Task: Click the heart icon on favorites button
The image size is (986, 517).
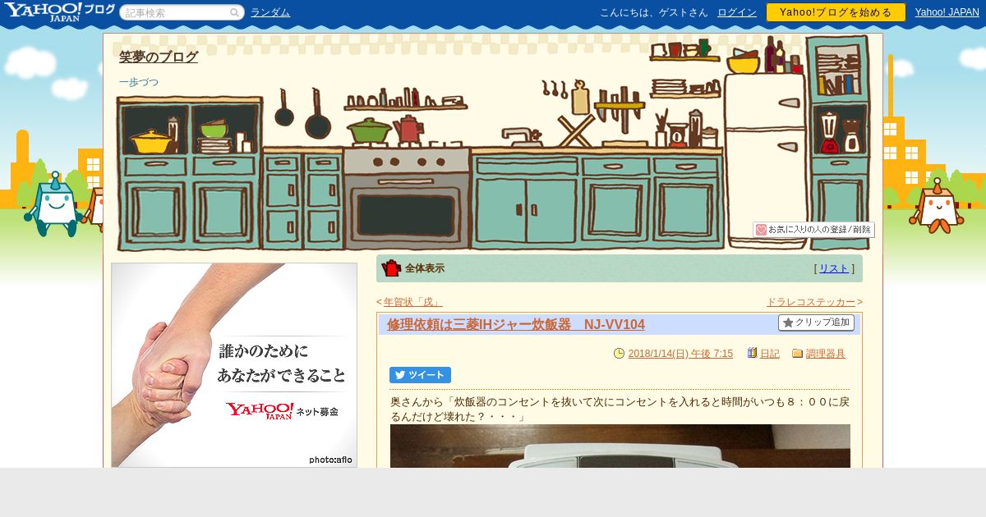Action: point(761,230)
